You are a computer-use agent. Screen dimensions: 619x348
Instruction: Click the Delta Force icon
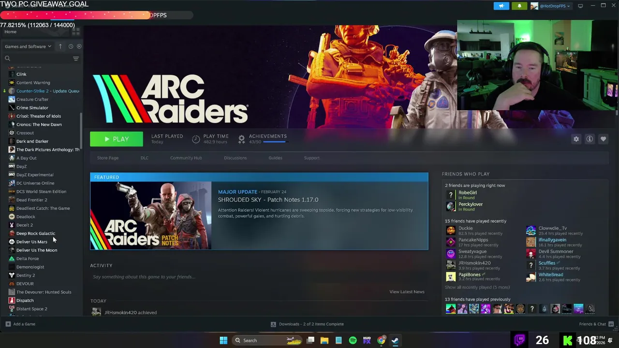12,259
